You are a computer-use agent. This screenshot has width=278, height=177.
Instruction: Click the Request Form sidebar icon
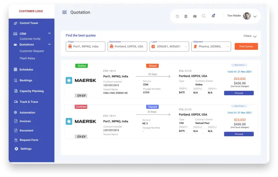tap(16, 140)
